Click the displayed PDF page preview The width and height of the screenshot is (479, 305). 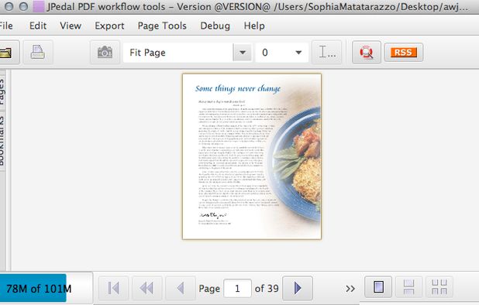point(252,156)
